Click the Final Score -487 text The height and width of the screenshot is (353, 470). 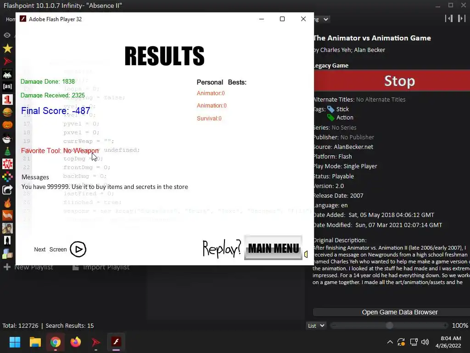tap(56, 111)
